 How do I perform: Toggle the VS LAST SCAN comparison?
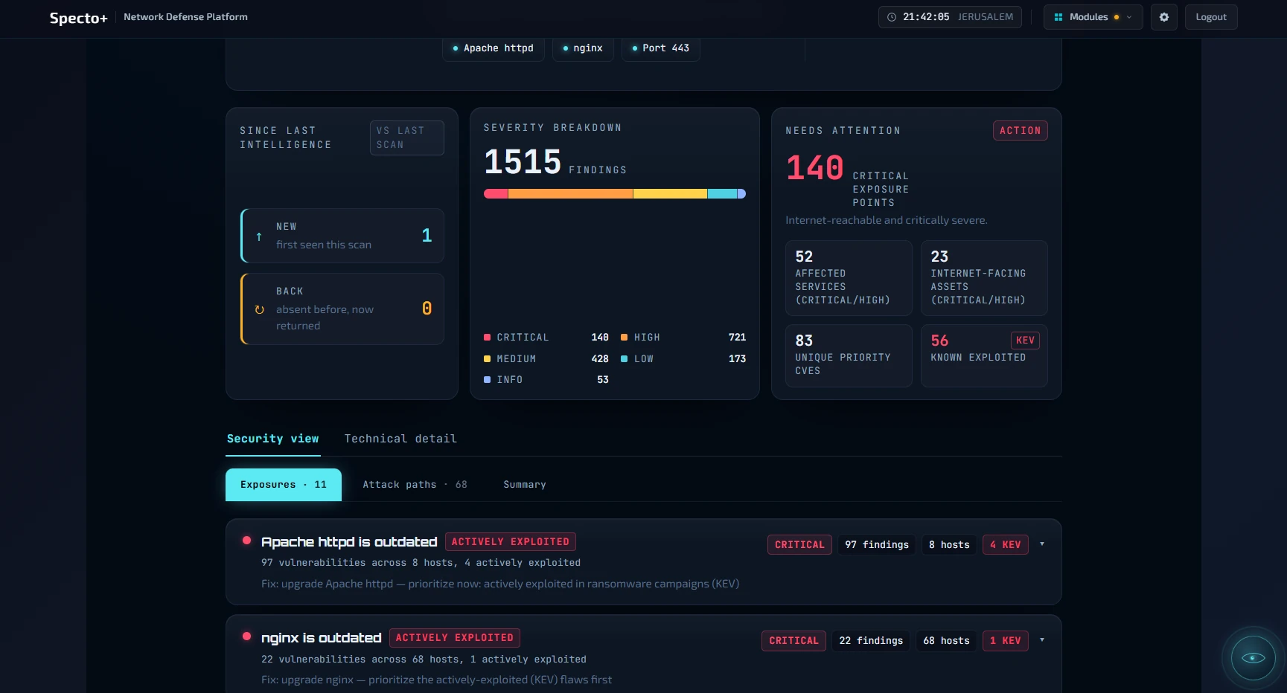(407, 138)
